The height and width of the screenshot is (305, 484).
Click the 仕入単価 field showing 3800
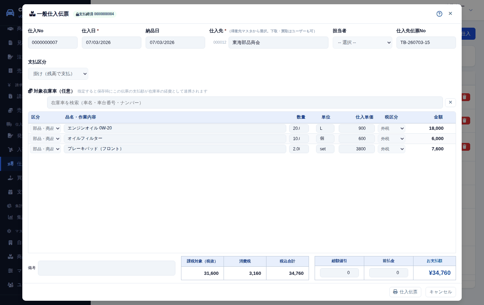coord(357,149)
